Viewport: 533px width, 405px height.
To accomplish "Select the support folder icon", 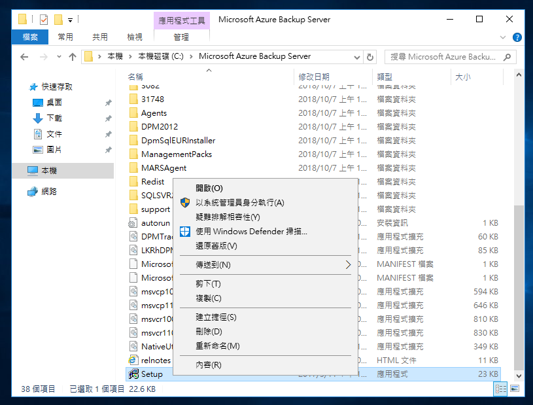I will pos(133,209).
